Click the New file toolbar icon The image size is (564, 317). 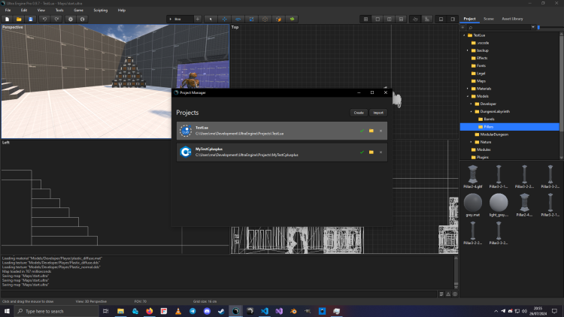pyautogui.click(x=8, y=19)
